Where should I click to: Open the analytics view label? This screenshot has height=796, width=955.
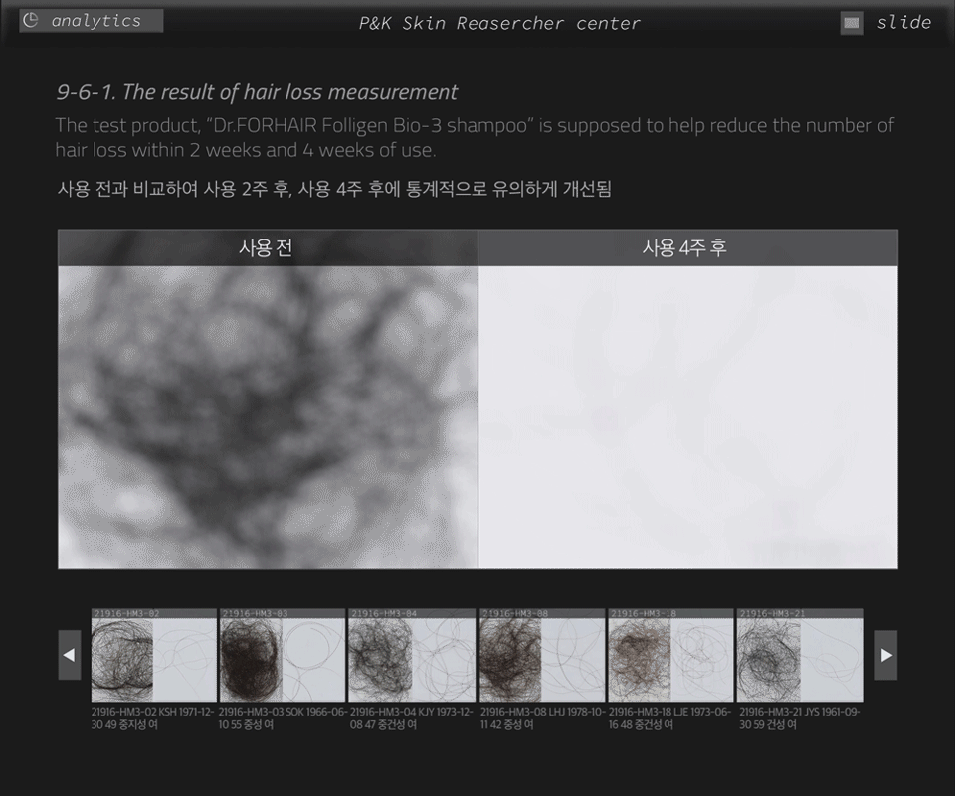point(96,21)
